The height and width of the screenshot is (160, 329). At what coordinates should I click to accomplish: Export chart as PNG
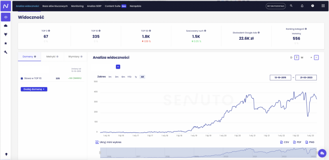310,142
